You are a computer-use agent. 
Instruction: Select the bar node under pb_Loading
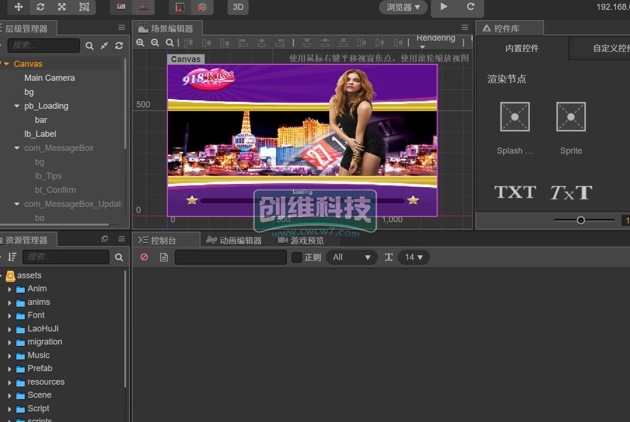click(41, 120)
